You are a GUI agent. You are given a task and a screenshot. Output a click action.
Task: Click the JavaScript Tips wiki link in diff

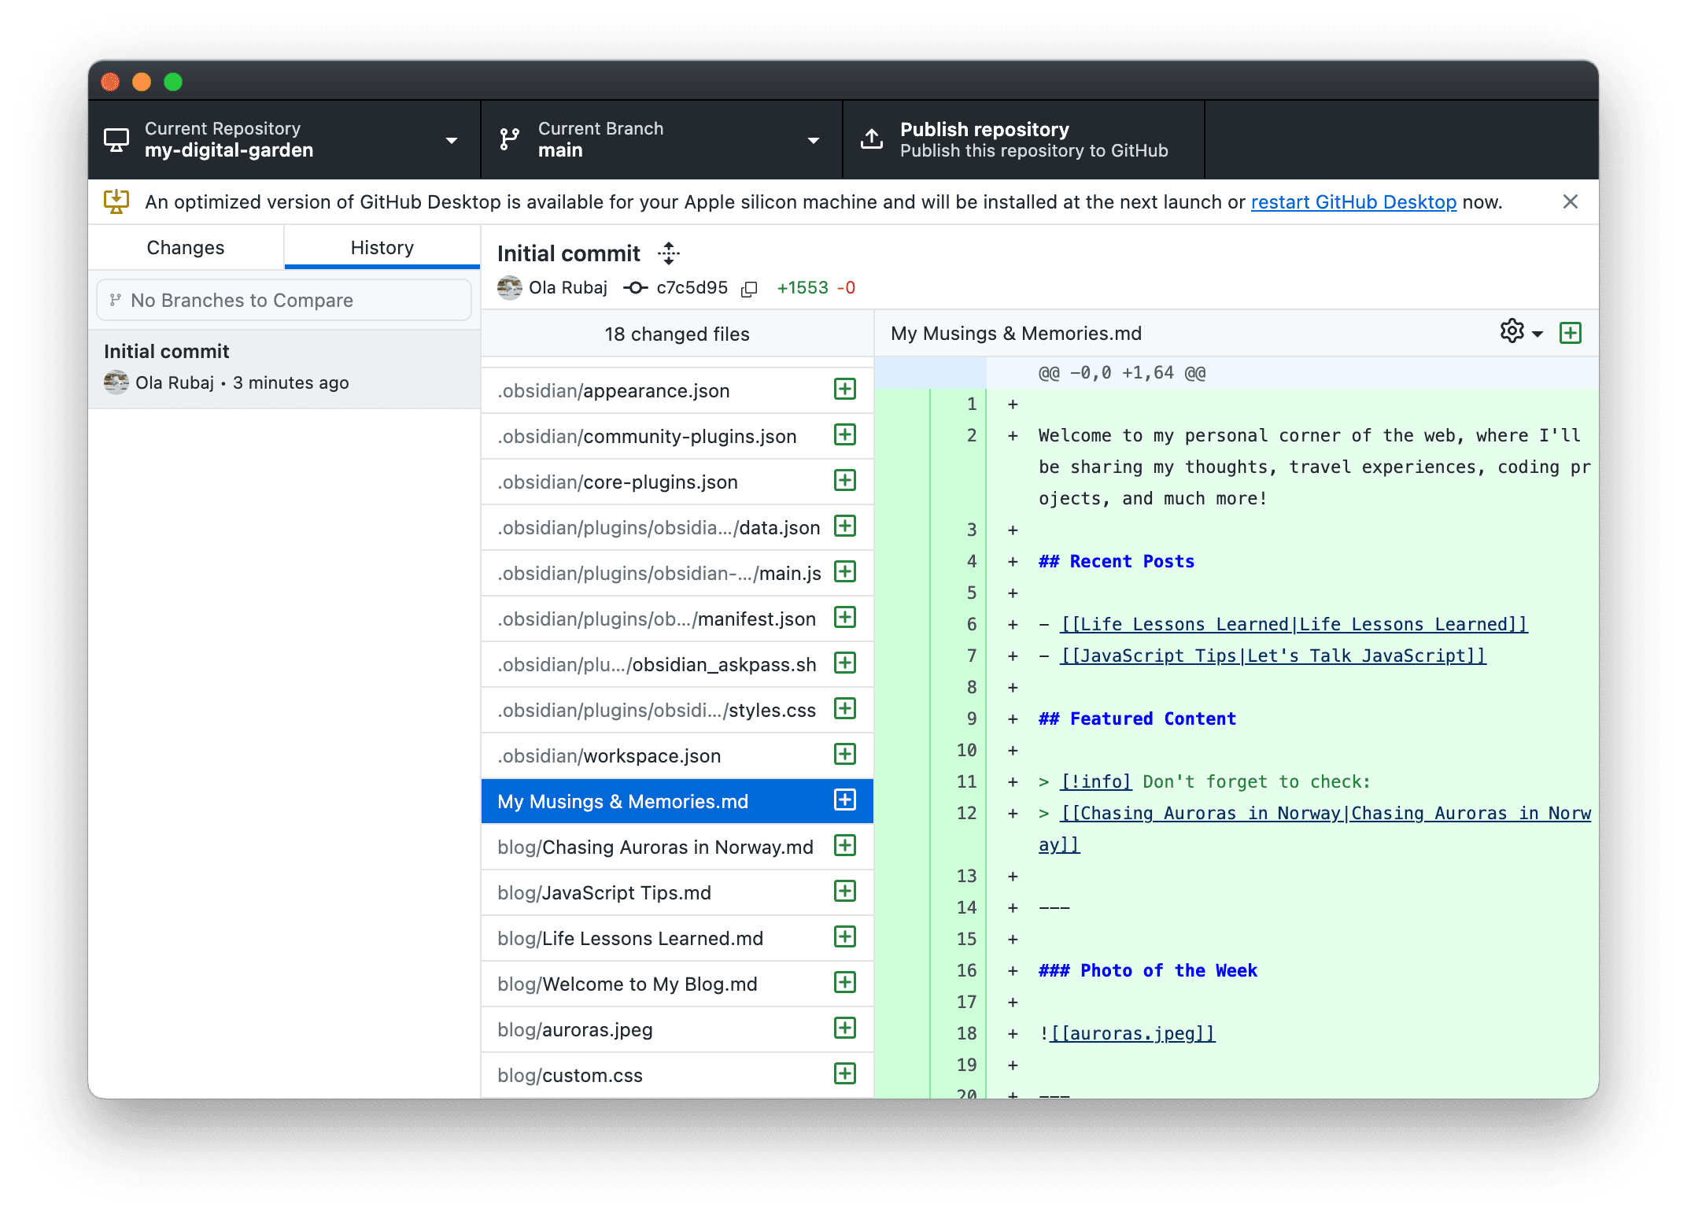1273,656
